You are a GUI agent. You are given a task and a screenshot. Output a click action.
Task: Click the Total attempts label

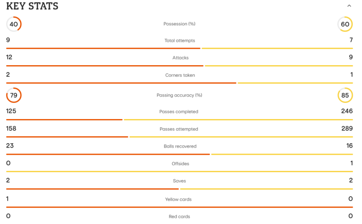click(180, 41)
